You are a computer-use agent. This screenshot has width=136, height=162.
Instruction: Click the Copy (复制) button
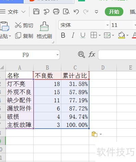24,36
